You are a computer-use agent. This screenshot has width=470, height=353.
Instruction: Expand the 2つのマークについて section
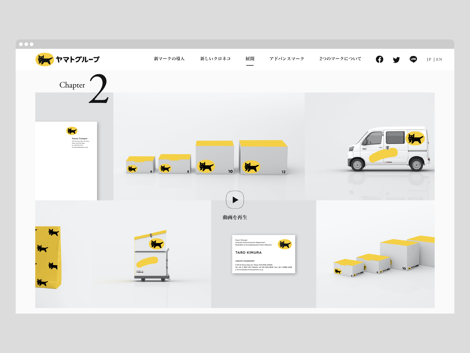coord(340,59)
